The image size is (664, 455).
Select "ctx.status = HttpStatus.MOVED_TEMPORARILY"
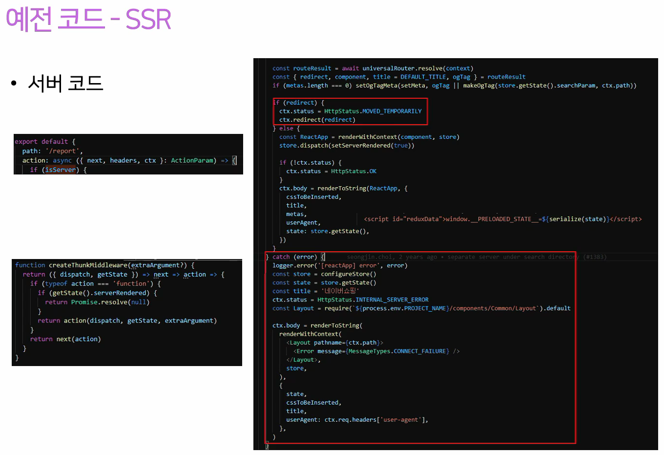[350, 111]
